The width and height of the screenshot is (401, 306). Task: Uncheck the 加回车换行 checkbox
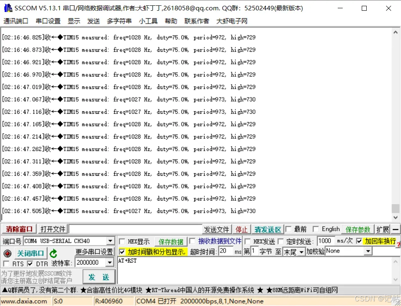coord(359,241)
